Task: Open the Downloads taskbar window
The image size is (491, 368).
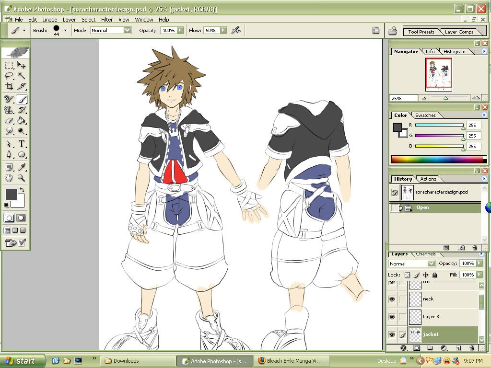Action: 138,361
